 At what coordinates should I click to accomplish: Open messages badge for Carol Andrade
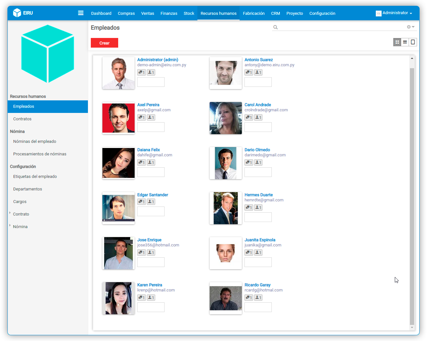[249, 117]
